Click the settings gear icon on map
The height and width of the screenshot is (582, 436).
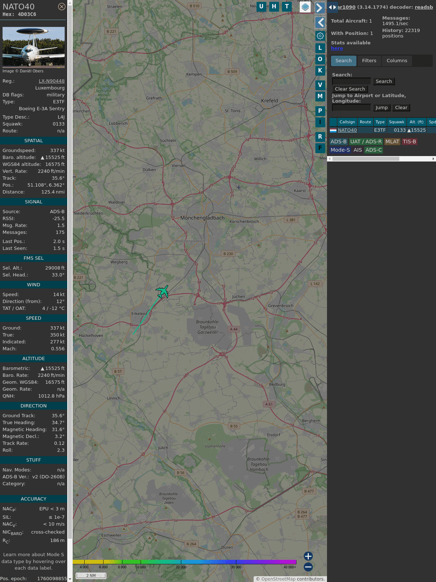pos(320,36)
